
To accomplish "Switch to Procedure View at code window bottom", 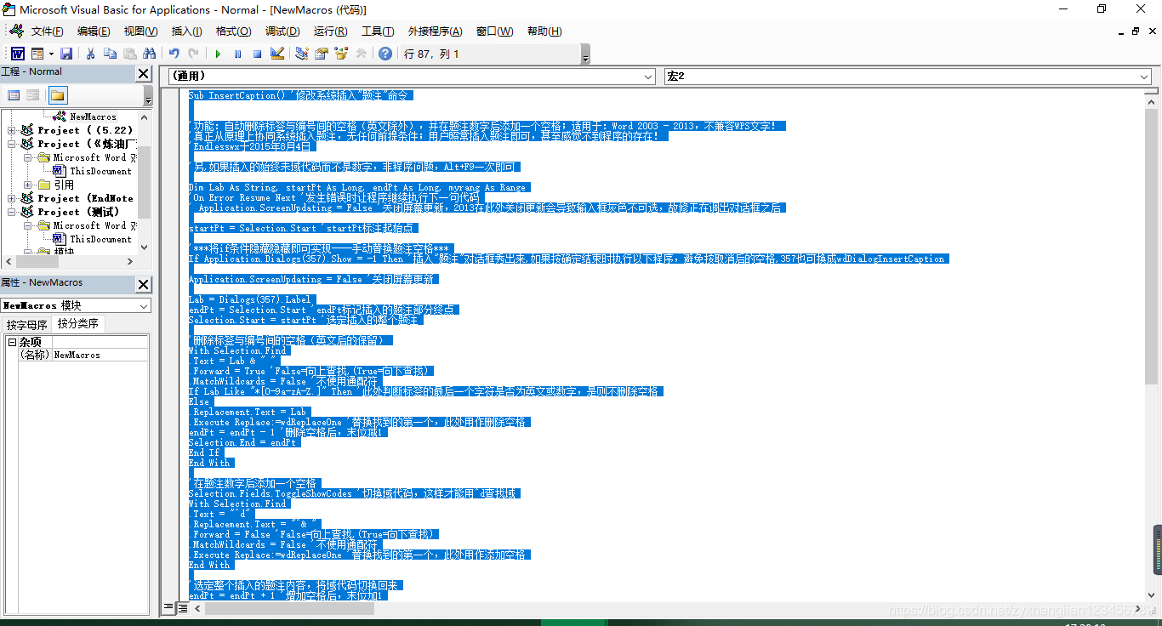I will click(x=168, y=608).
